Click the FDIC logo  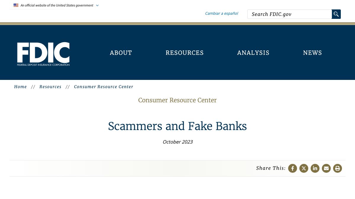[x=43, y=54]
